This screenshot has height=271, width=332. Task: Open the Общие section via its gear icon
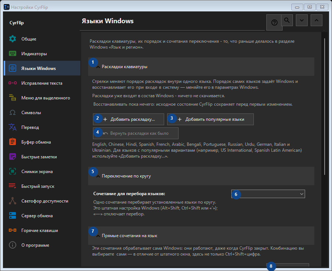[x=13, y=39]
